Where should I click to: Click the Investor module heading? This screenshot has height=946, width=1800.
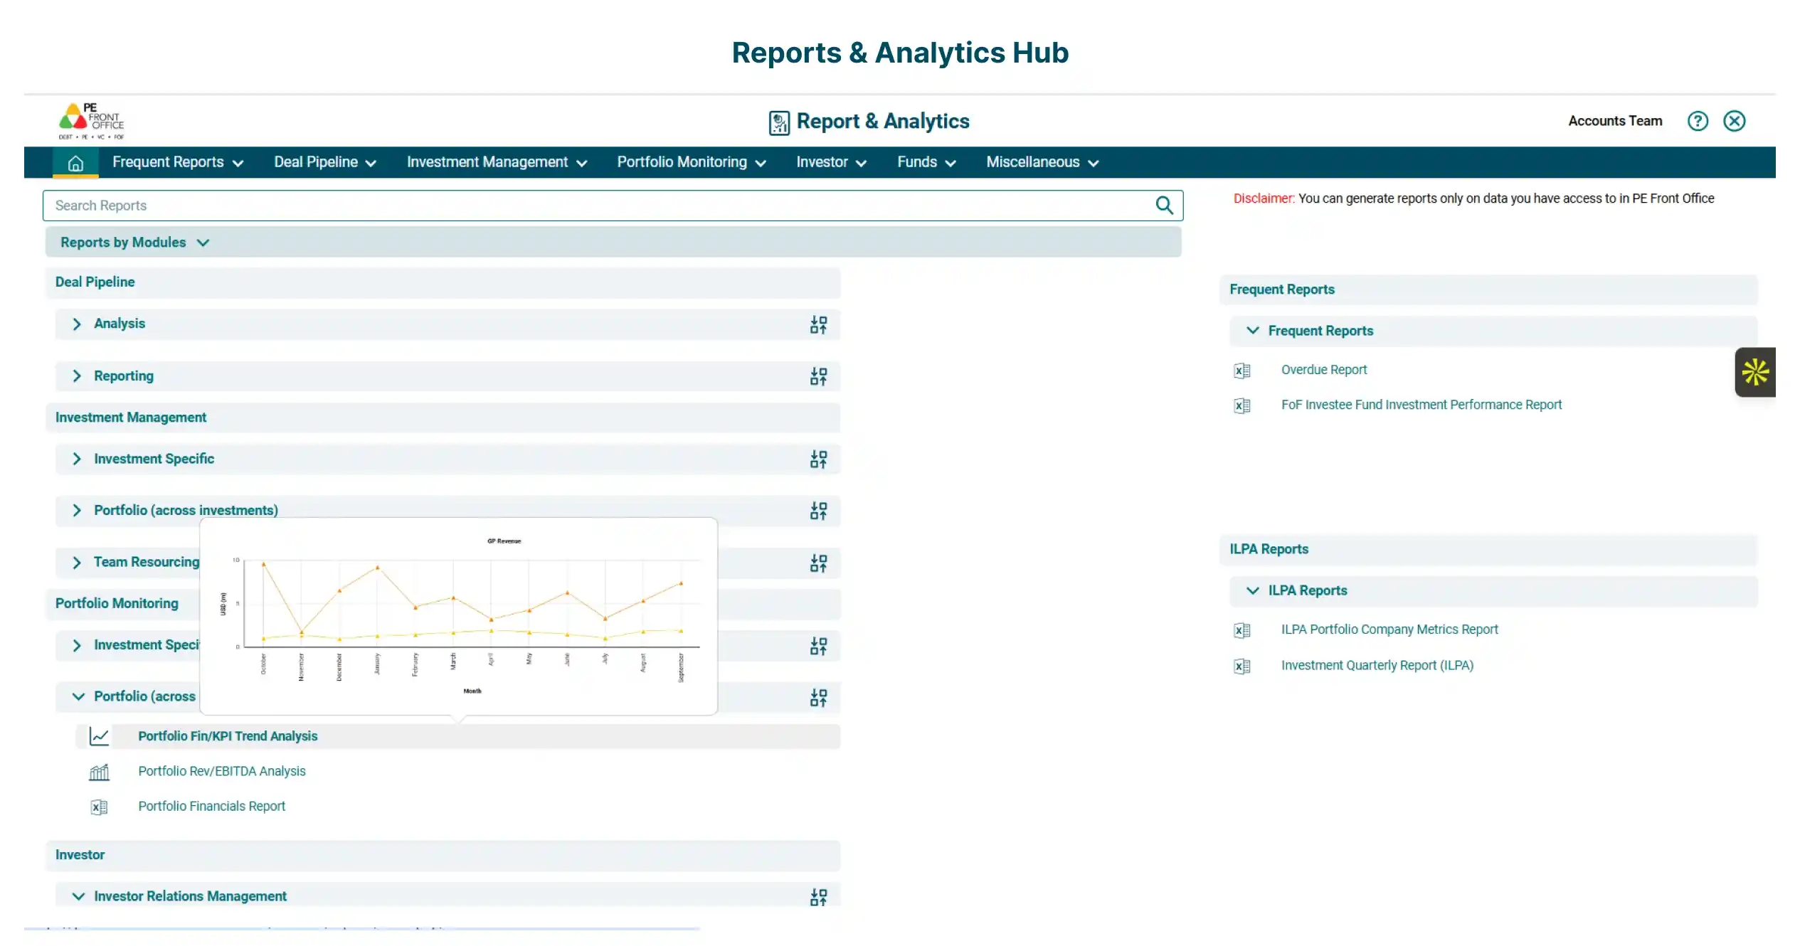click(x=80, y=855)
